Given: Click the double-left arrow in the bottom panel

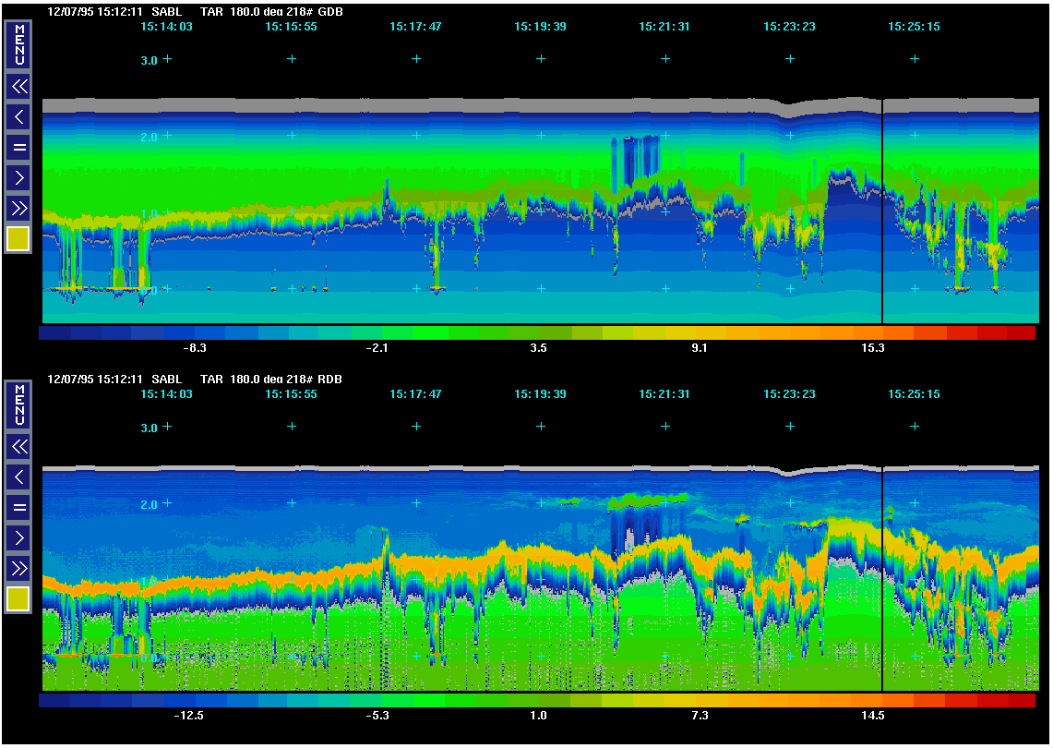Looking at the screenshot, I should coord(18,447).
